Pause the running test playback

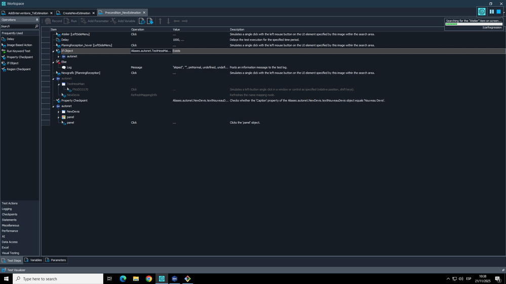491,12
